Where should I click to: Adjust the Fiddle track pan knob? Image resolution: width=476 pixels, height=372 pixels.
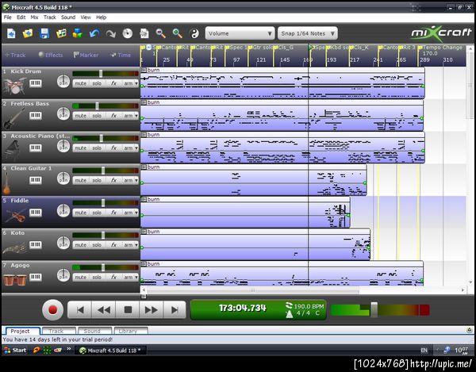(x=63, y=211)
